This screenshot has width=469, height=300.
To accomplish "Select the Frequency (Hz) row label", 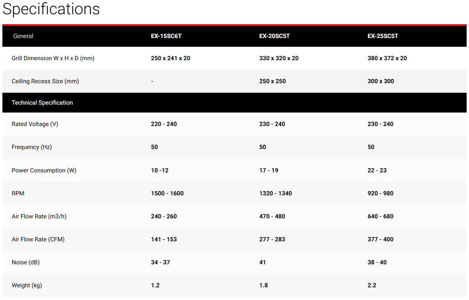I will click(32, 147).
